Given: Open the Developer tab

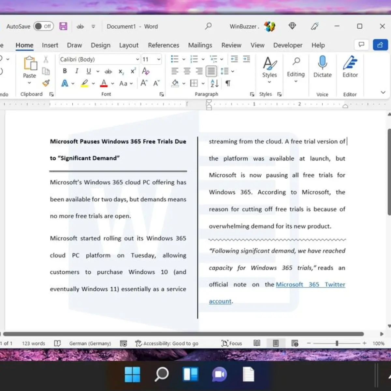Looking at the screenshot, I should pos(288,45).
